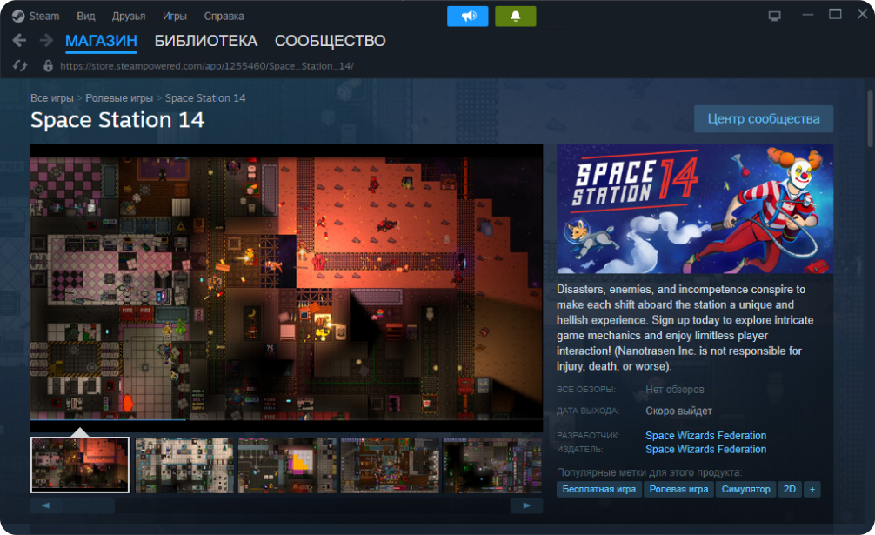Go back using the left arrow
The image size is (875, 535).
point(19,41)
